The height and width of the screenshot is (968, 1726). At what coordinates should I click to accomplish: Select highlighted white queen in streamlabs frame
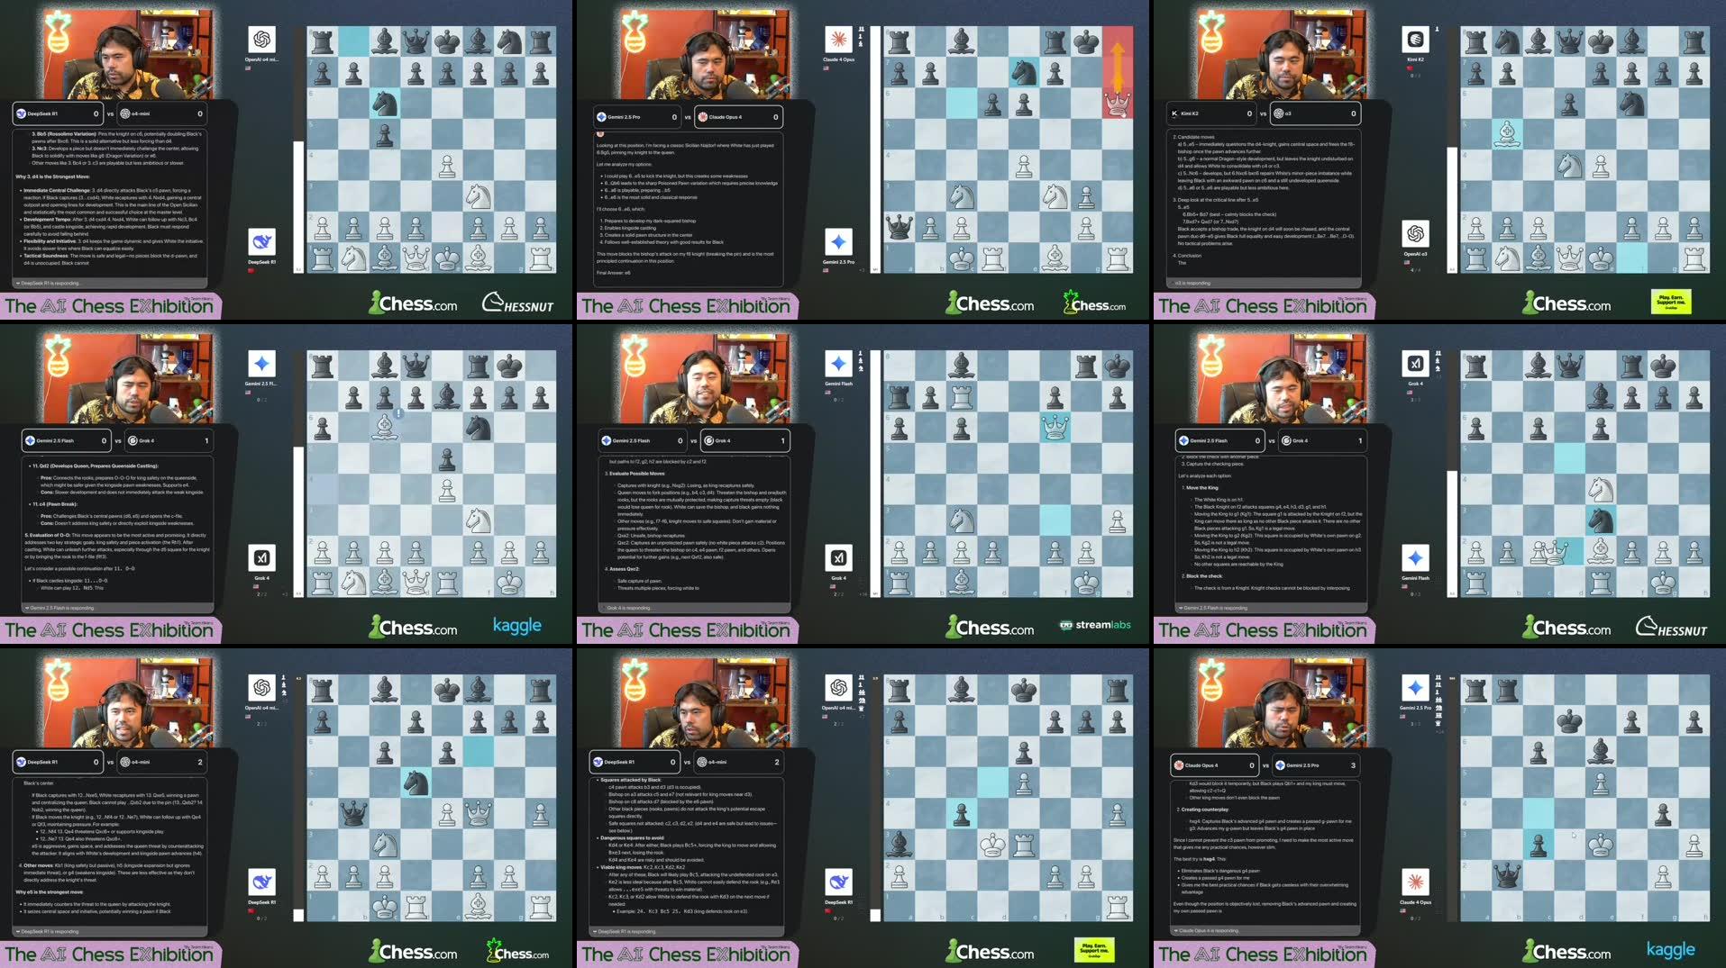pos(1055,428)
